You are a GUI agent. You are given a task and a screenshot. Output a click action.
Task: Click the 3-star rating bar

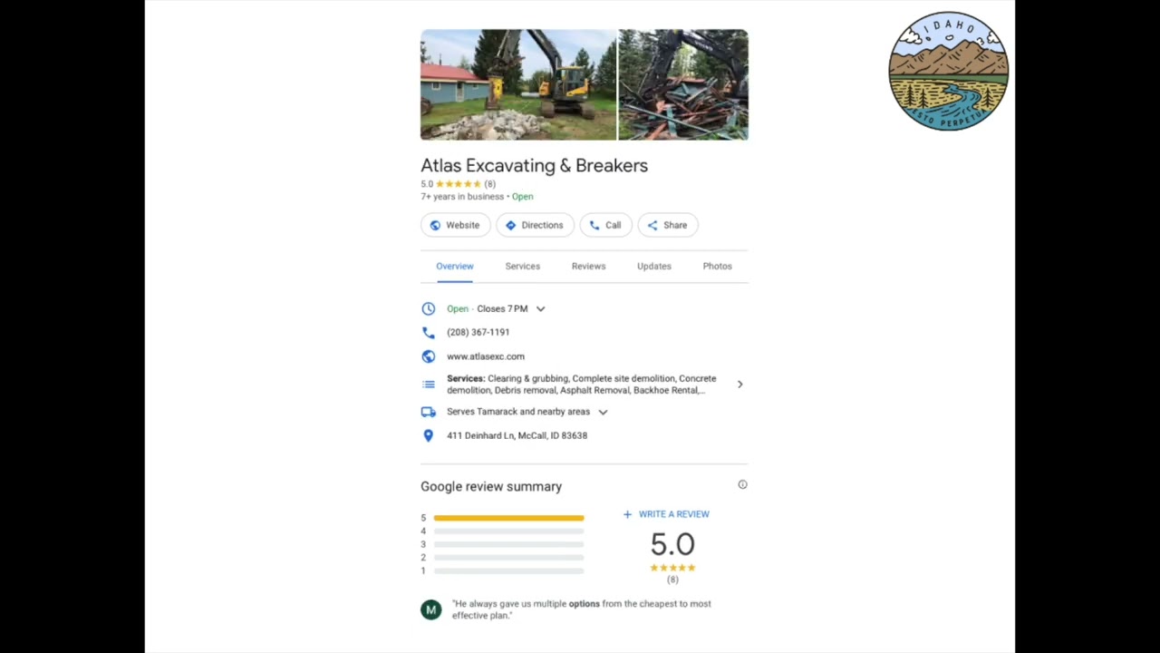[x=508, y=544]
